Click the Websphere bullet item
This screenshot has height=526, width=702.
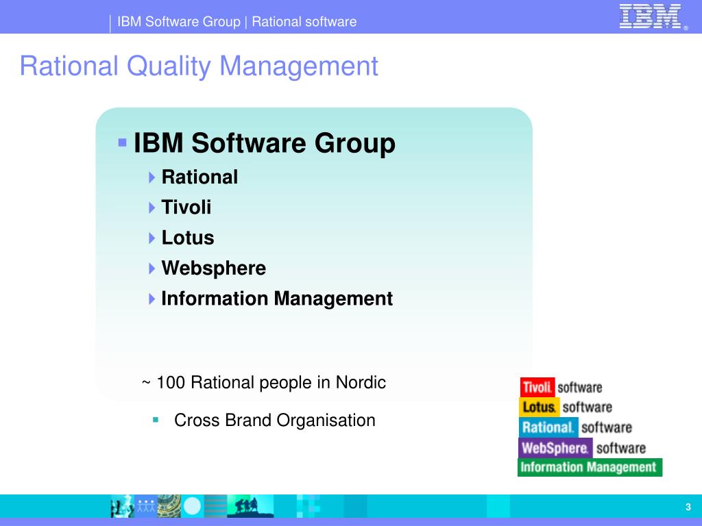tap(214, 268)
